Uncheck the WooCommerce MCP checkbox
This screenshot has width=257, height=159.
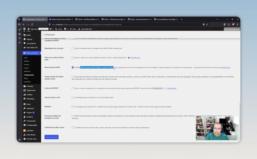coord(73,67)
